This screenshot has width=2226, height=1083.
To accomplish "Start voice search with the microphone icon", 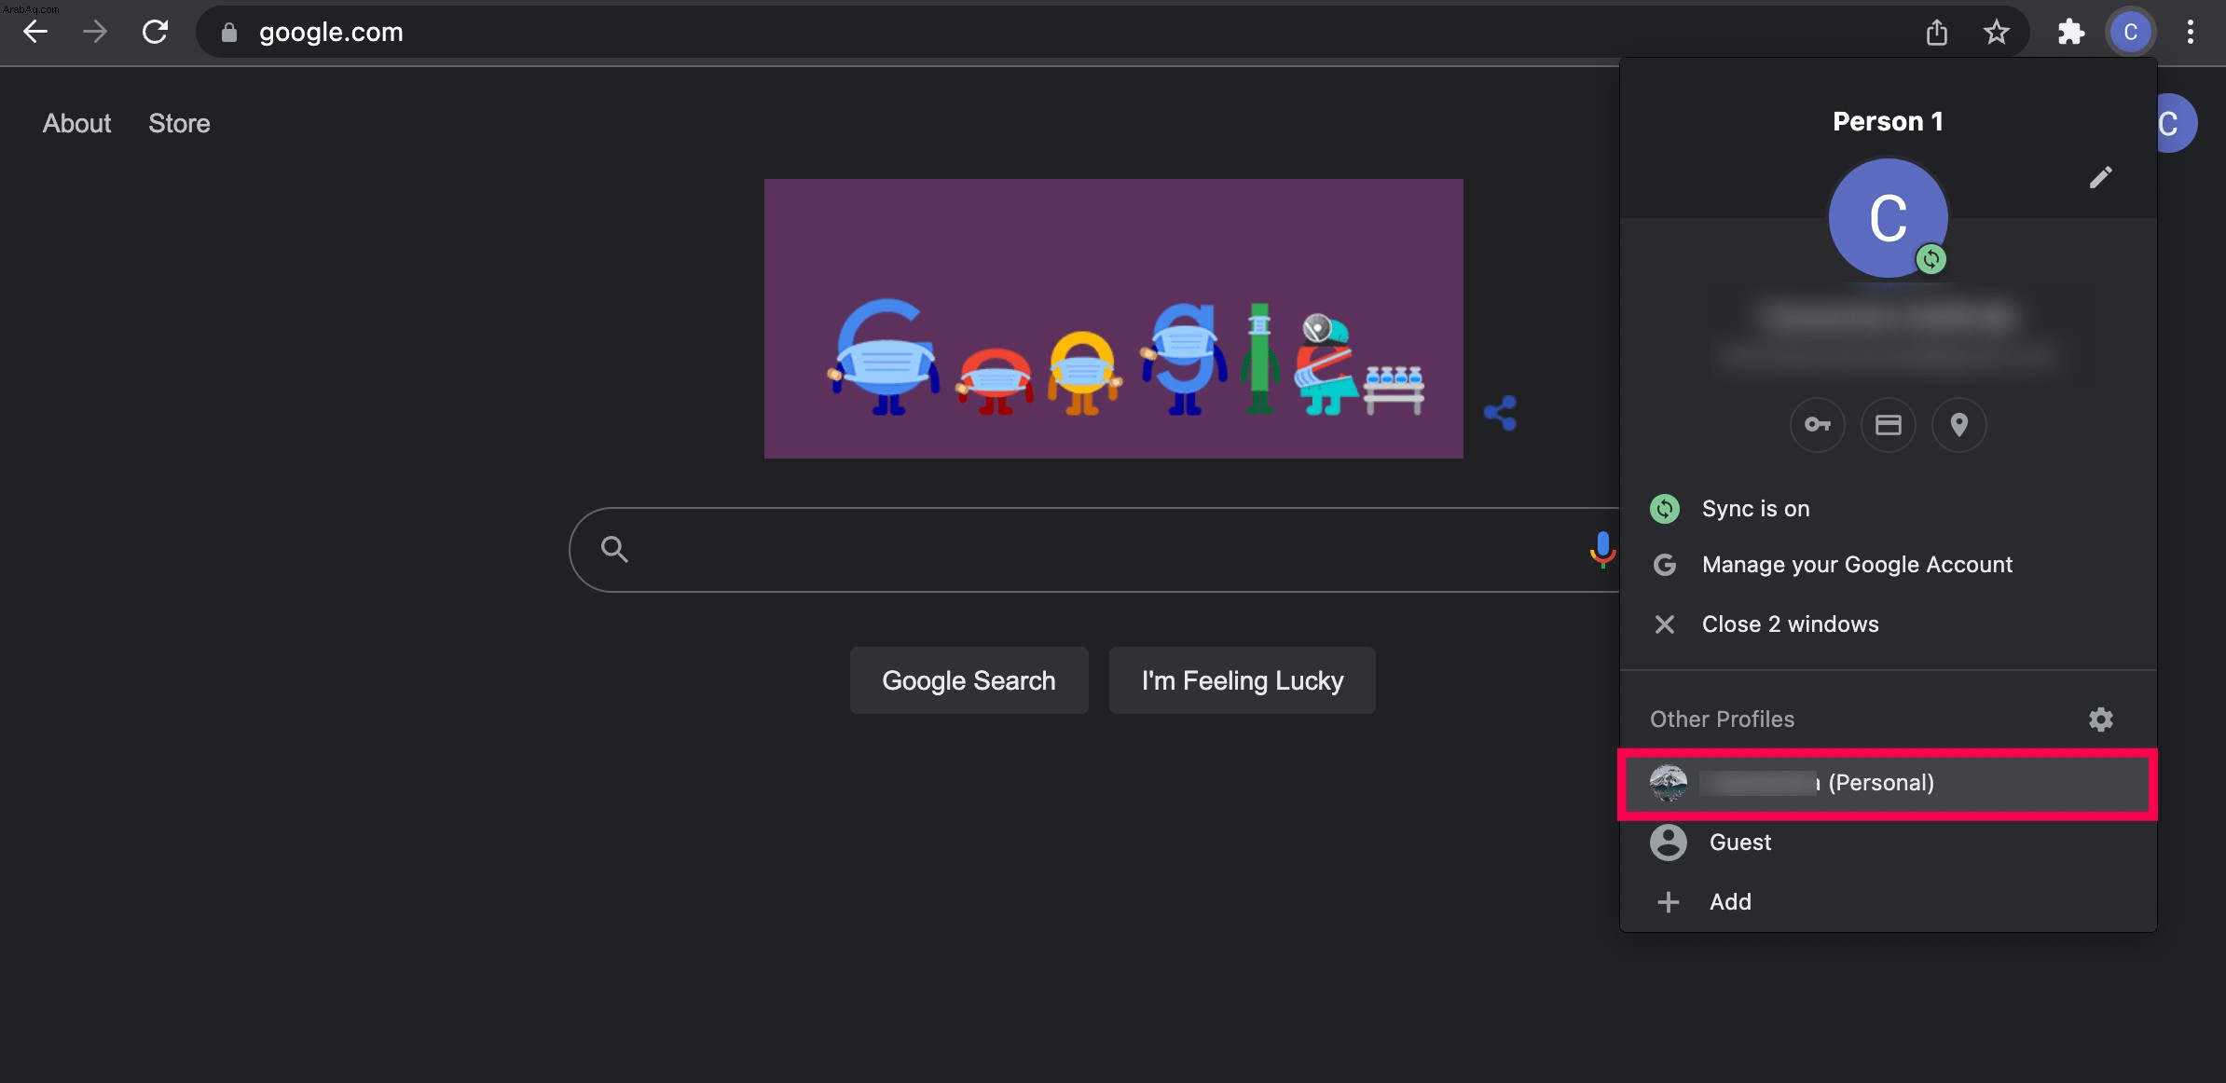I will [x=1601, y=549].
